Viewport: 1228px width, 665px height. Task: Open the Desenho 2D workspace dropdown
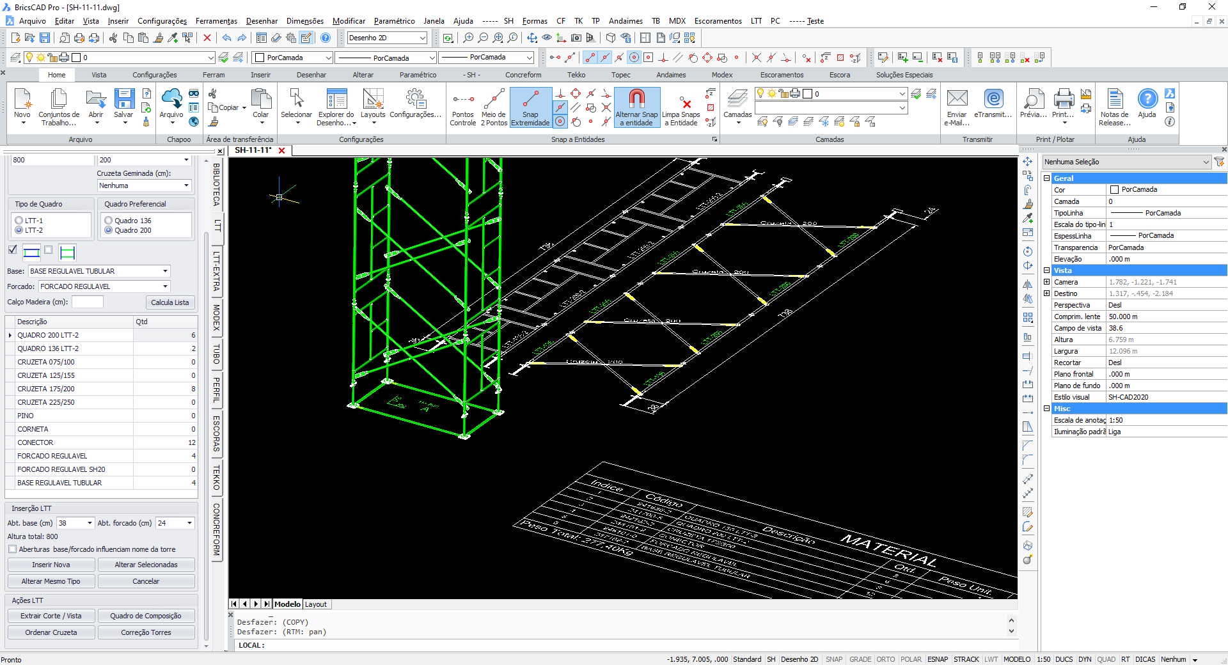(422, 38)
